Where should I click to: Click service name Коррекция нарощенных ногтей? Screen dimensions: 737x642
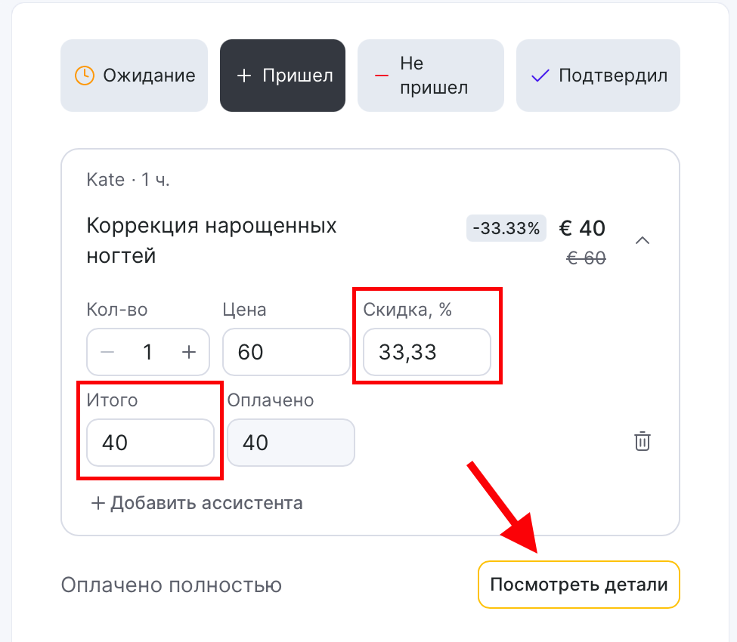click(212, 240)
